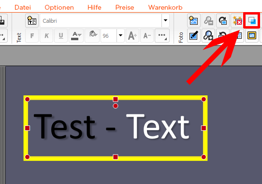Toggle italic K formatting

point(46,35)
